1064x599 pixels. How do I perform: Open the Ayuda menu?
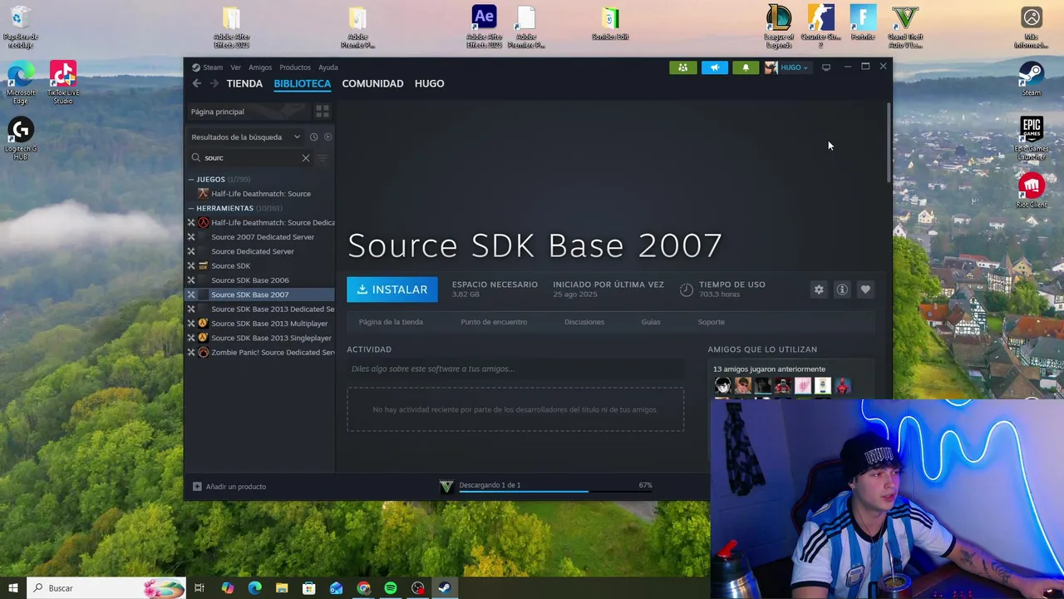[x=328, y=67]
